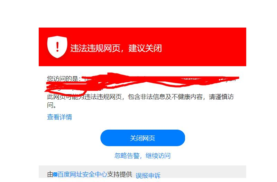Image resolution: width=277 pixels, height=182 pixels.
Task: Click the 建议关闭 words in banner title
Action: [x=145, y=48]
